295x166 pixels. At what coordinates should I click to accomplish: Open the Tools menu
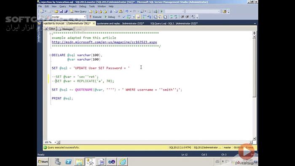pos(92,6)
